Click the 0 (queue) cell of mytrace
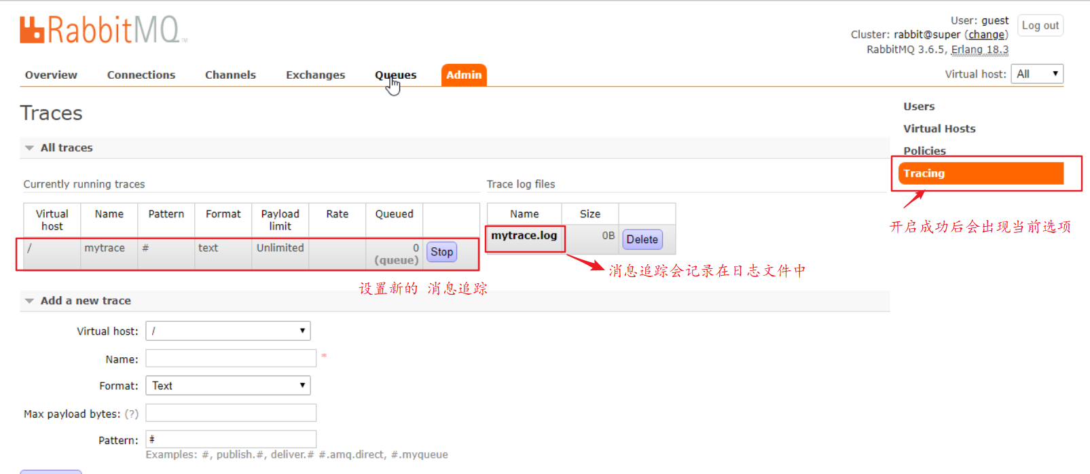This screenshot has width=1090, height=474. (x=394, y=254)
